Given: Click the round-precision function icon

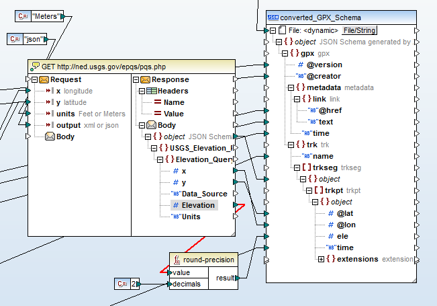Looking at the screenshot, I should 177,260.
